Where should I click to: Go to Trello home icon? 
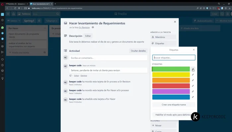pyautogui.click(x=14, y=14)
